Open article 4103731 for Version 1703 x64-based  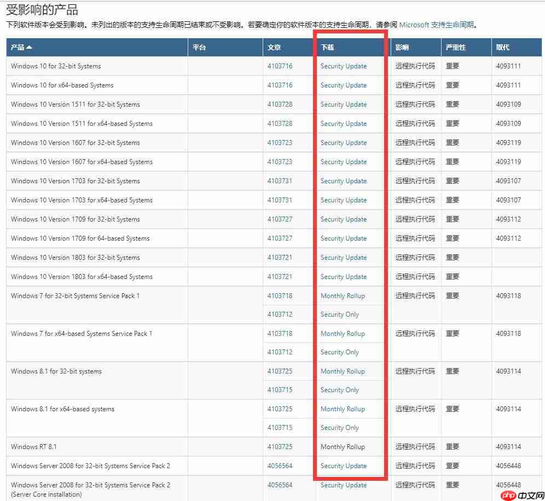pos(280,200)
